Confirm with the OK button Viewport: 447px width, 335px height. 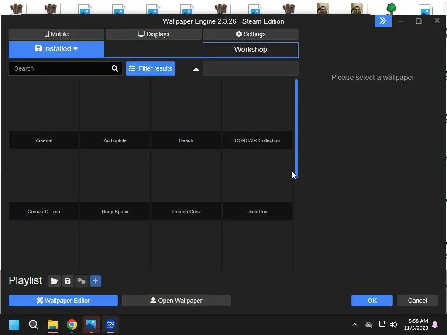372,301
